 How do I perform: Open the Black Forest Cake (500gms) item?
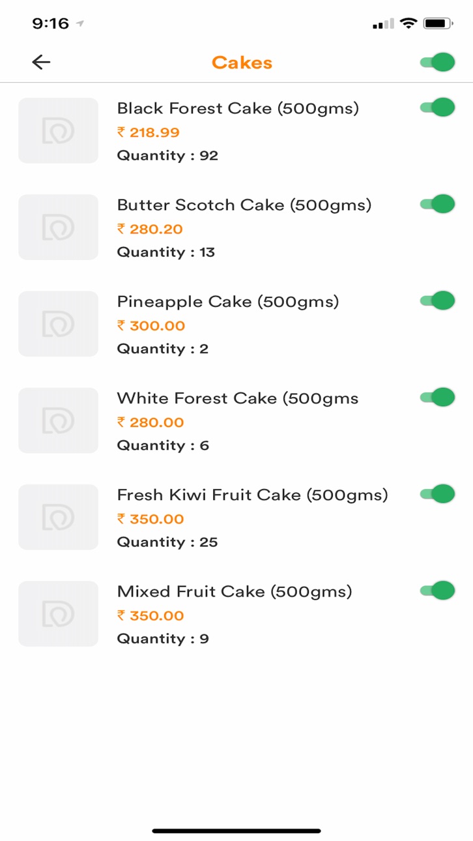tap(238, 108)
